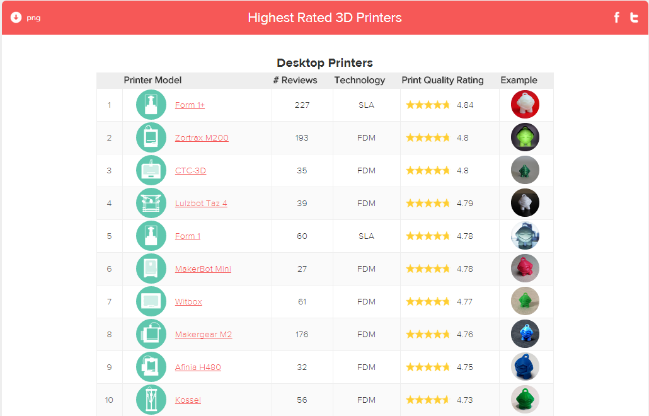Open the Form 1+ link

(190, 105)
